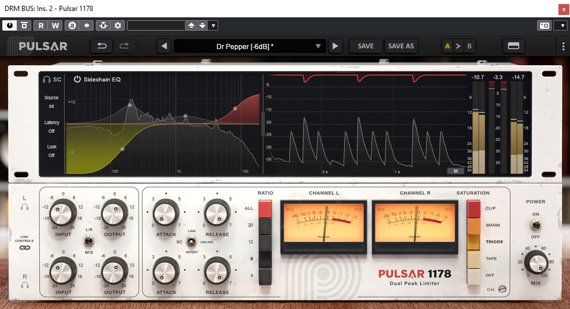Click the SC headphones listen icon

47,79
